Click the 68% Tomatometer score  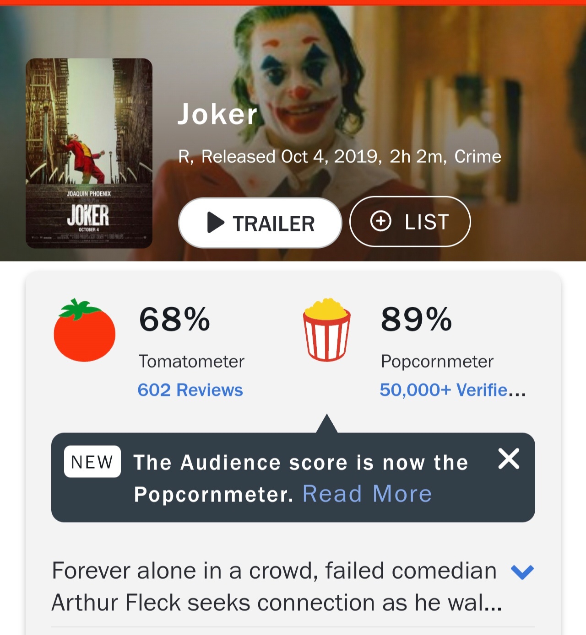[174, 319]
